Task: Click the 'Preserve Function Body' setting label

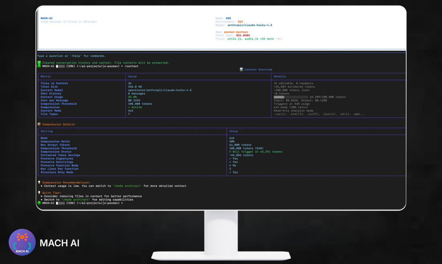Action: coord(60,165)
